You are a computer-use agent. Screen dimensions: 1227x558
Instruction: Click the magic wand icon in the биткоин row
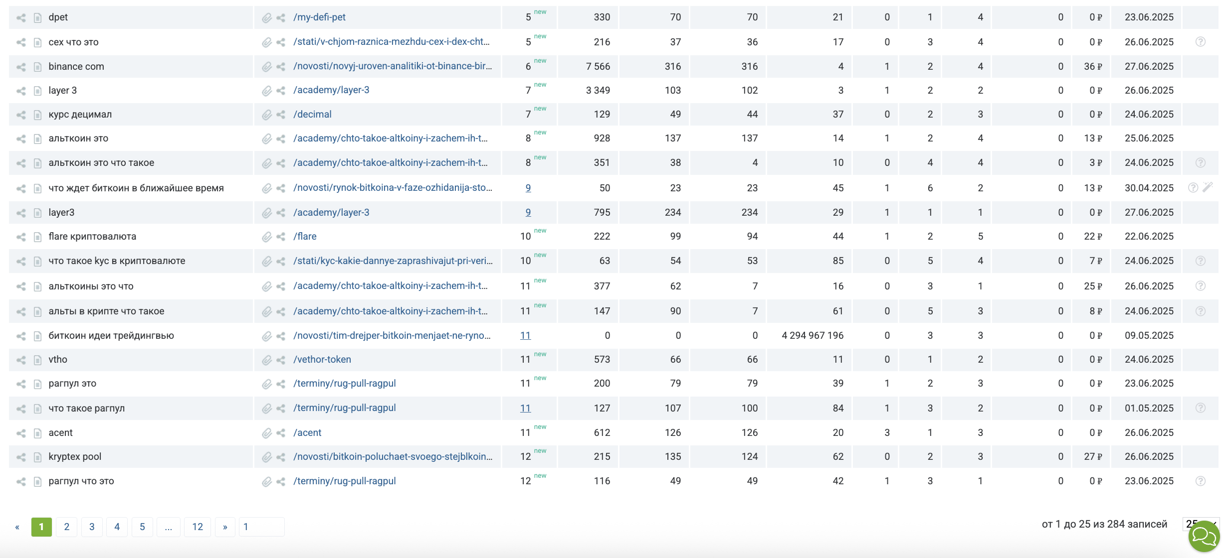click(1208, 187)
